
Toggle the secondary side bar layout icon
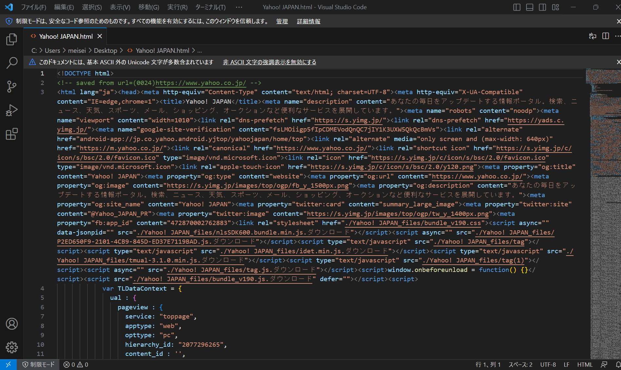click(x=542, y=7)
